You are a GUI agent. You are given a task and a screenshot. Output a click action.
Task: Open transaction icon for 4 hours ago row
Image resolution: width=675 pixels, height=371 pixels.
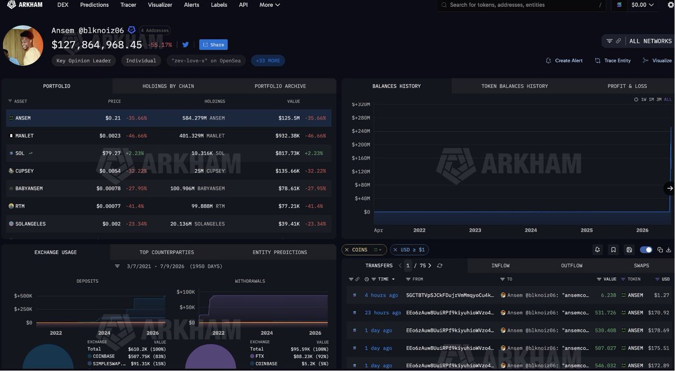point(354,295)
